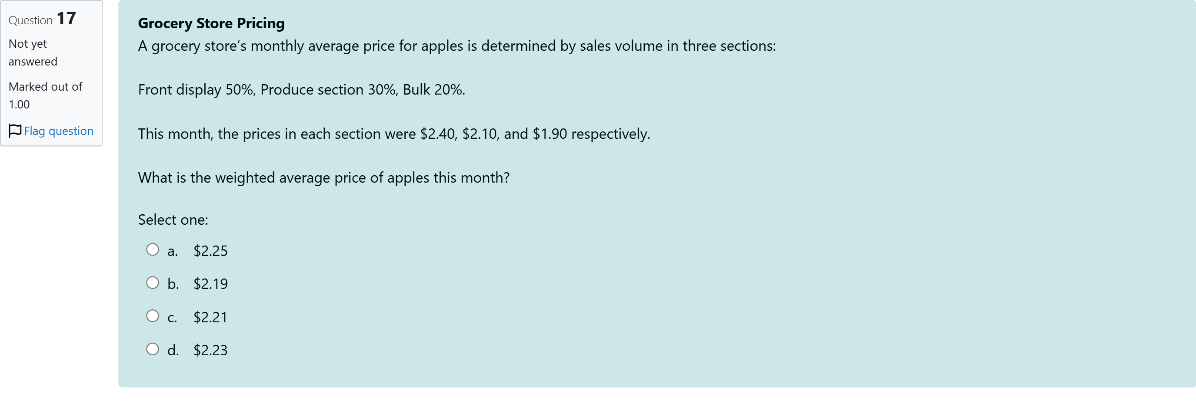Viewport: 1196px width, 403px height.
Task: Pick the radio button for option d
Action: [152, 349]
